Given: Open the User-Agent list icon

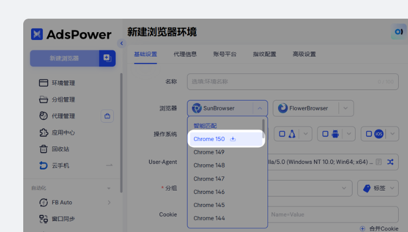Looking at the screenshot, I should pyautogui.click(x=379, y=162).
